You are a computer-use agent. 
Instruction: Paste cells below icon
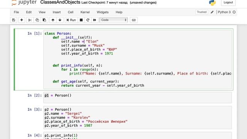click(44, 20)
